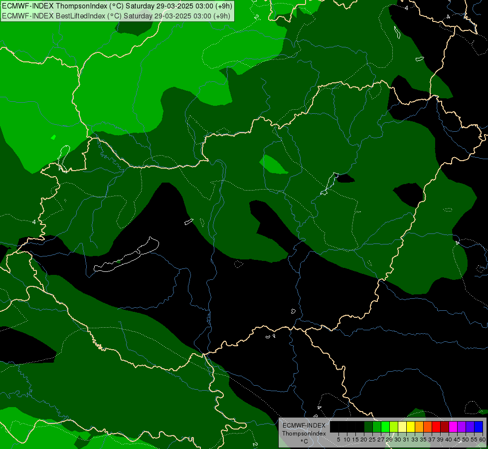This screenshot has height=449, width=488.
Task: Click the orange-red 35–37 legend swatch
Action: coord(428,427)
